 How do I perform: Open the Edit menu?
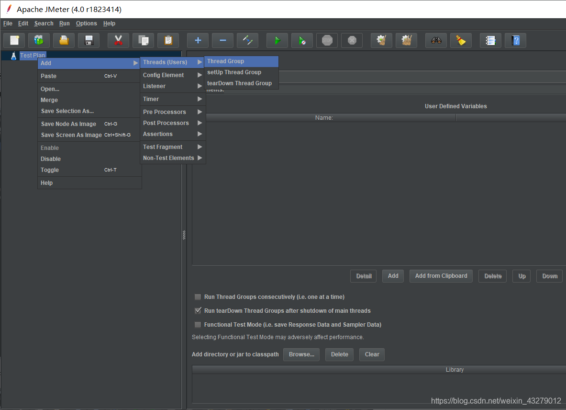point(23,23)
